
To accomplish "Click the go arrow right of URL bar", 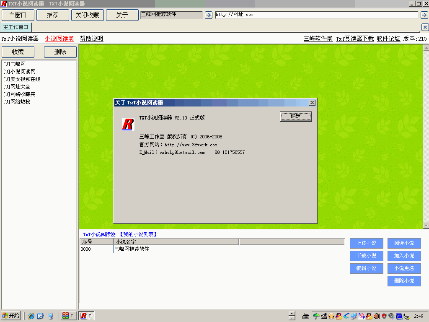I will [x=424, y=15].
